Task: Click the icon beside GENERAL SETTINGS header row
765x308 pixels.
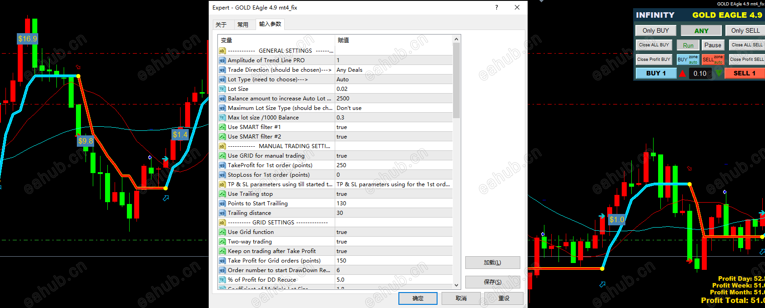Action: click(222, 51)
